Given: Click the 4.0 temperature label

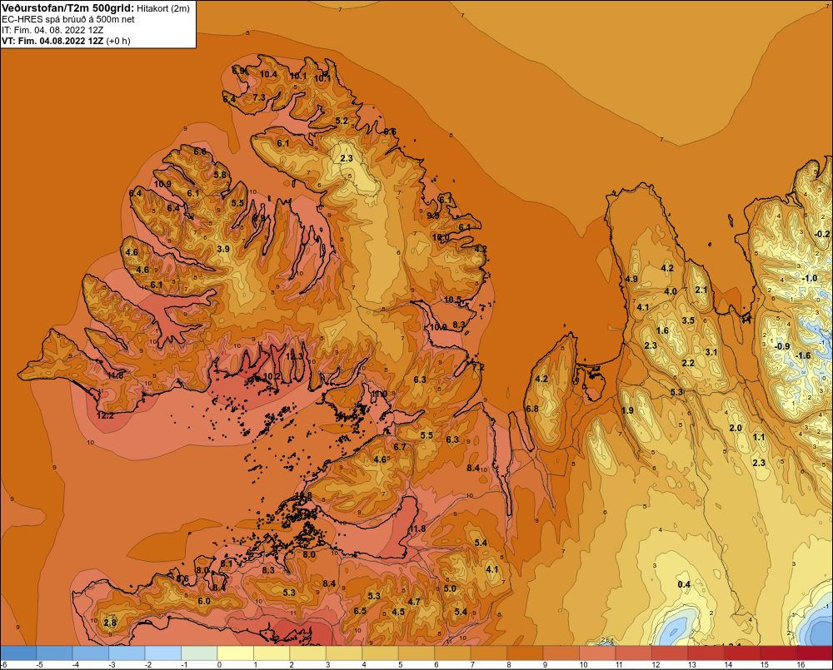Looking at the screenshot, I should pyautogui.click(x=671, y=291).
